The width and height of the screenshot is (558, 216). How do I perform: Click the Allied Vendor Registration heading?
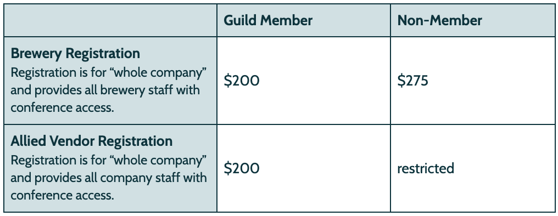click(x=92, y=141)
